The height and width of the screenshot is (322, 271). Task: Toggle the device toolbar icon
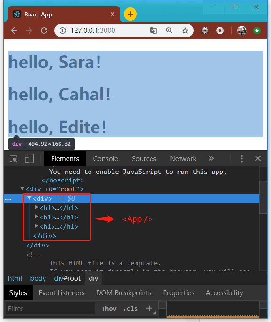(x=29, y=159)
